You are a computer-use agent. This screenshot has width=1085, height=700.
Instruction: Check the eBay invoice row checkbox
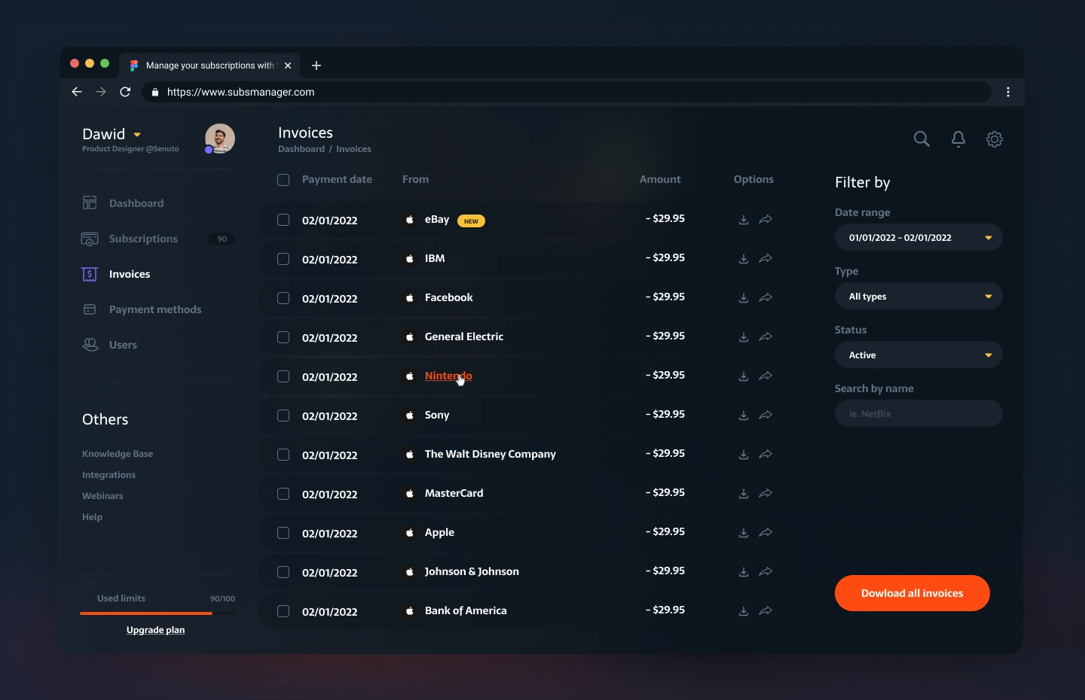(283, 220)
